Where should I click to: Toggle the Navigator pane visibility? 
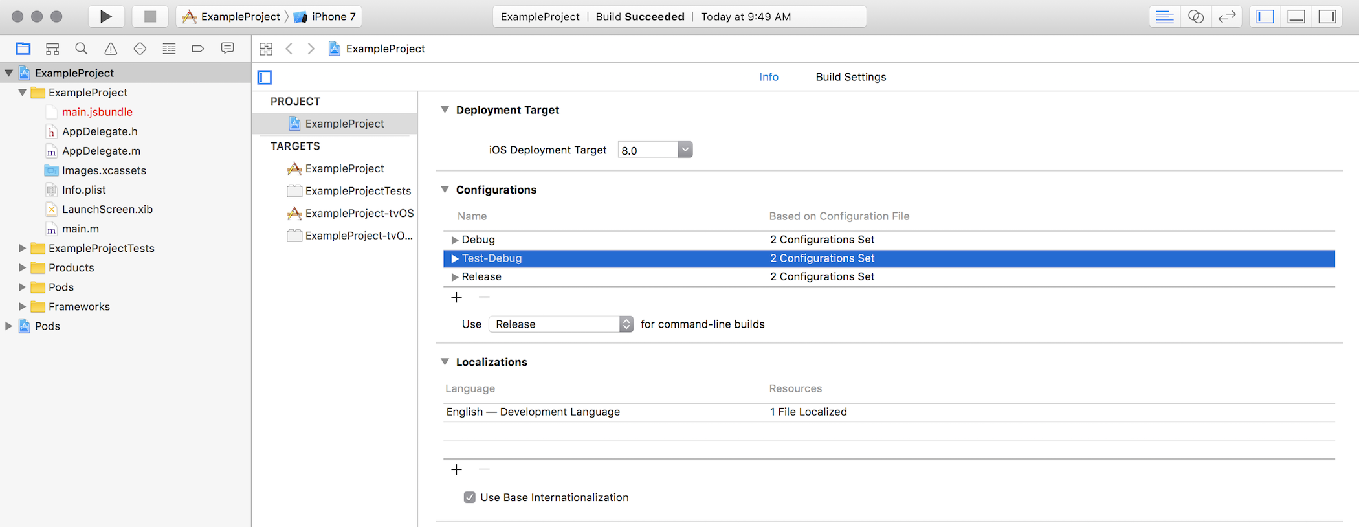pyautogui.click(x=1265, y=17)
